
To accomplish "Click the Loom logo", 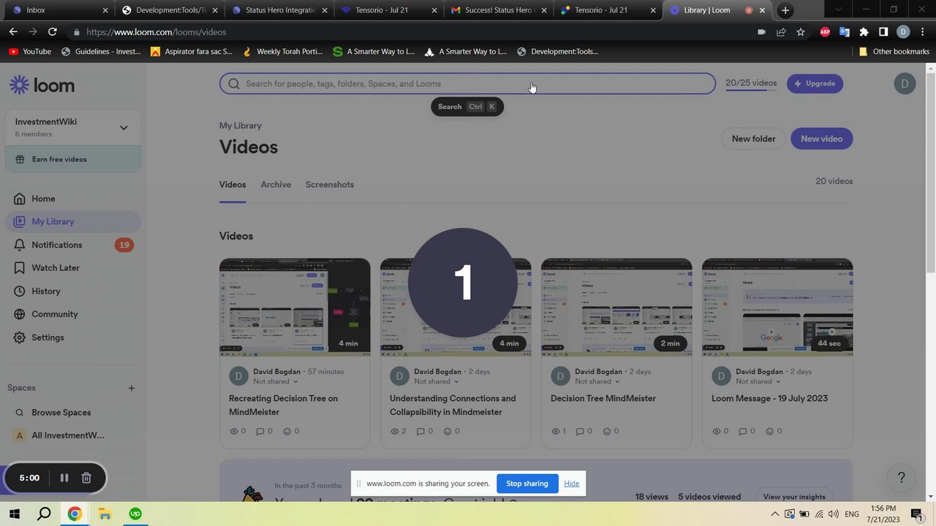I will [42, 85].
